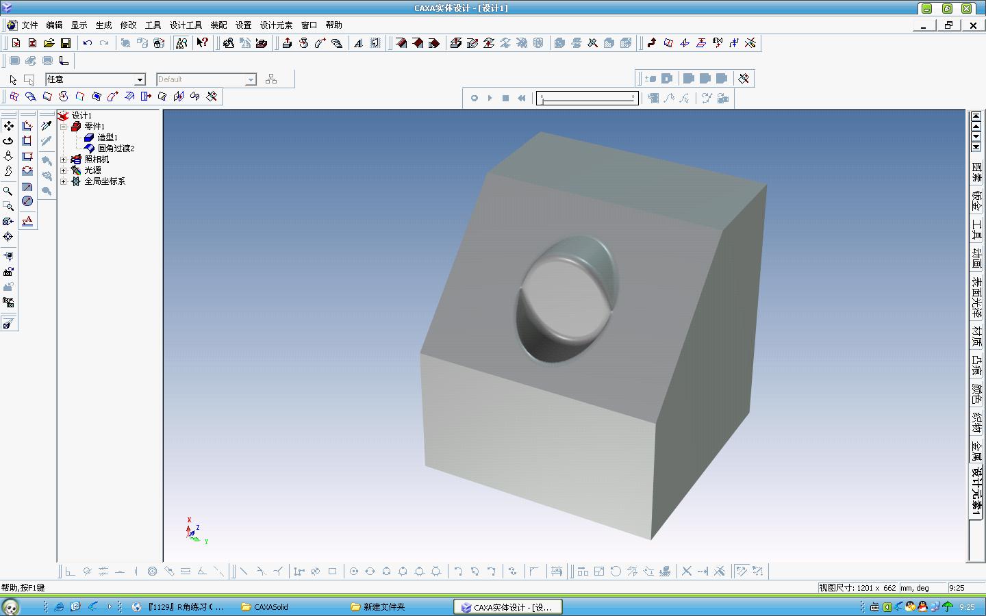Switch to the 颜色 catalog tab
The width and height of the screenshot is (986, 616).
coord(976,394)
